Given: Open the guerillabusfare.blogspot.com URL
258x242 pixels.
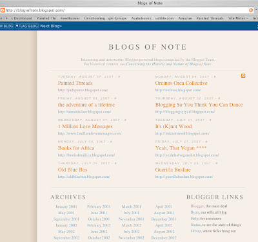Looking at the screenshot, I should pyautogui.click(x=184, y=177).
